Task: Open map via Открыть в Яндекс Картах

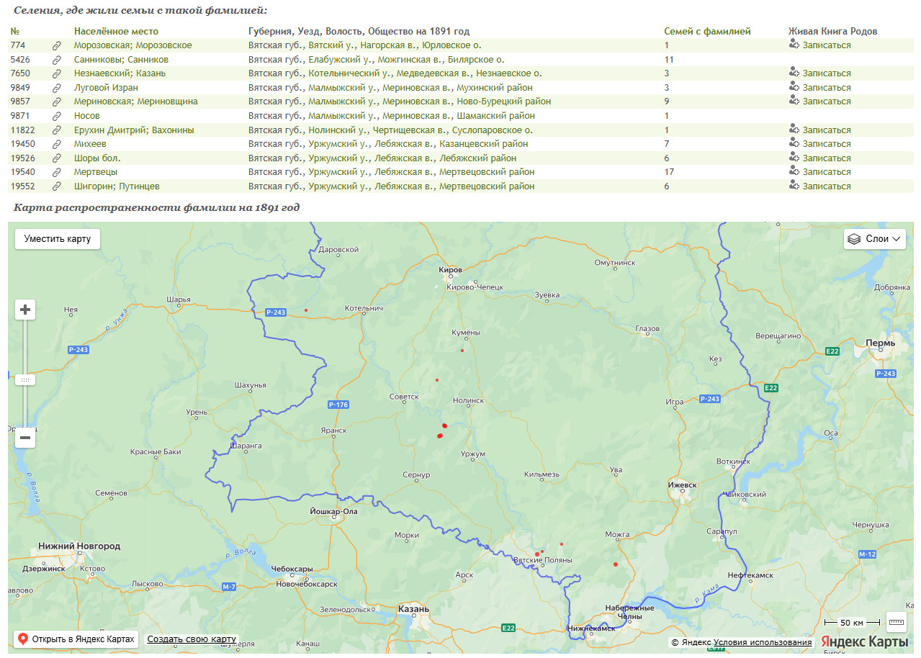Action: tap(76, 639)
